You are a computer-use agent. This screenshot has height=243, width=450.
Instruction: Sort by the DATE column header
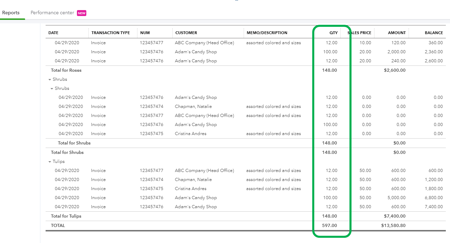(54, 33)
